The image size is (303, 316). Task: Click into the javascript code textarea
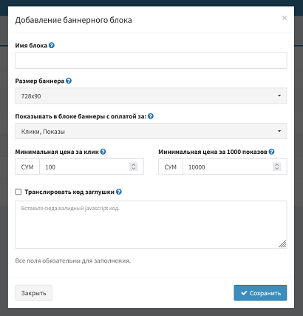[x=151, y=224]
